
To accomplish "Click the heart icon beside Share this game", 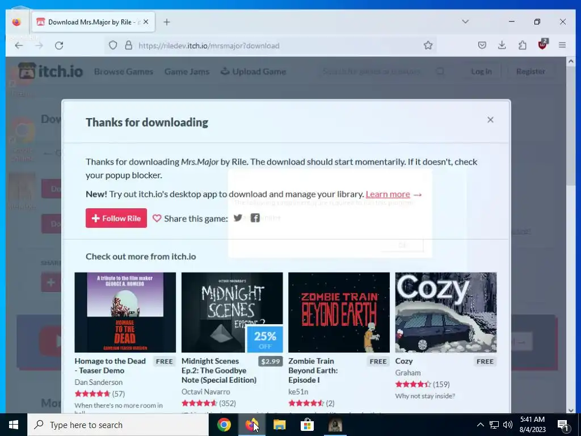I will pos(157,219).
